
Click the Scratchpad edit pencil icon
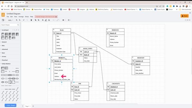pos(16,30)
